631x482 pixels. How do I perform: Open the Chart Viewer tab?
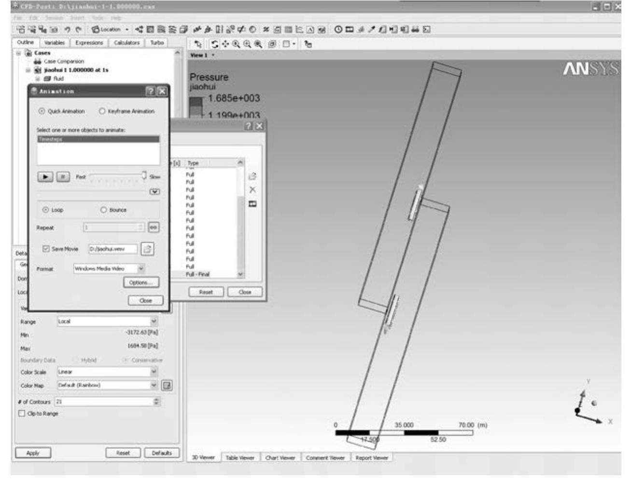(x=280, y=457)
